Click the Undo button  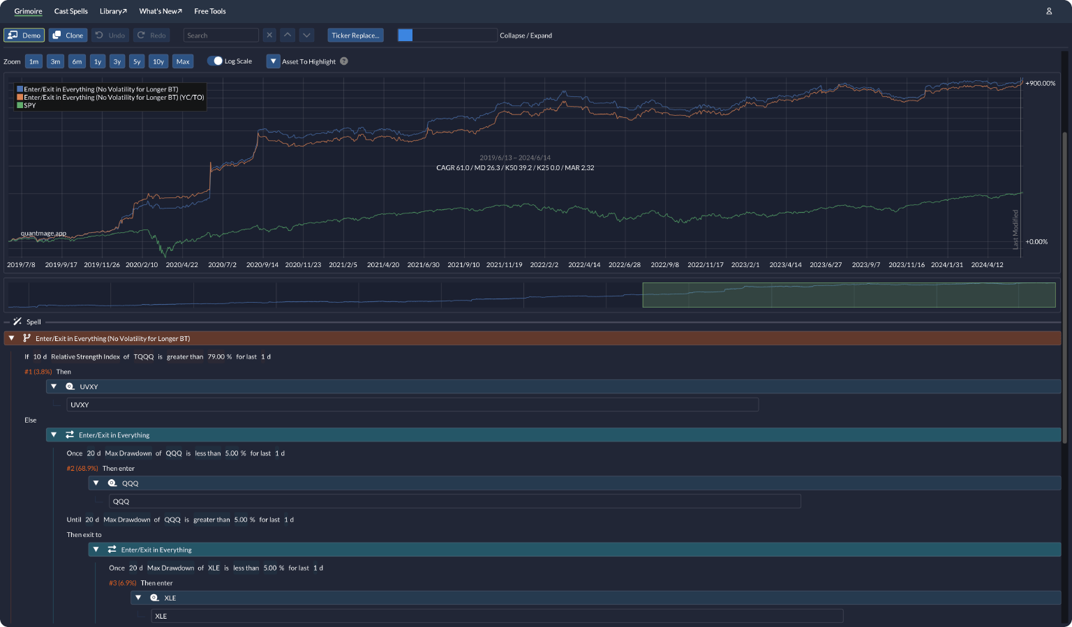click(110, 35)
